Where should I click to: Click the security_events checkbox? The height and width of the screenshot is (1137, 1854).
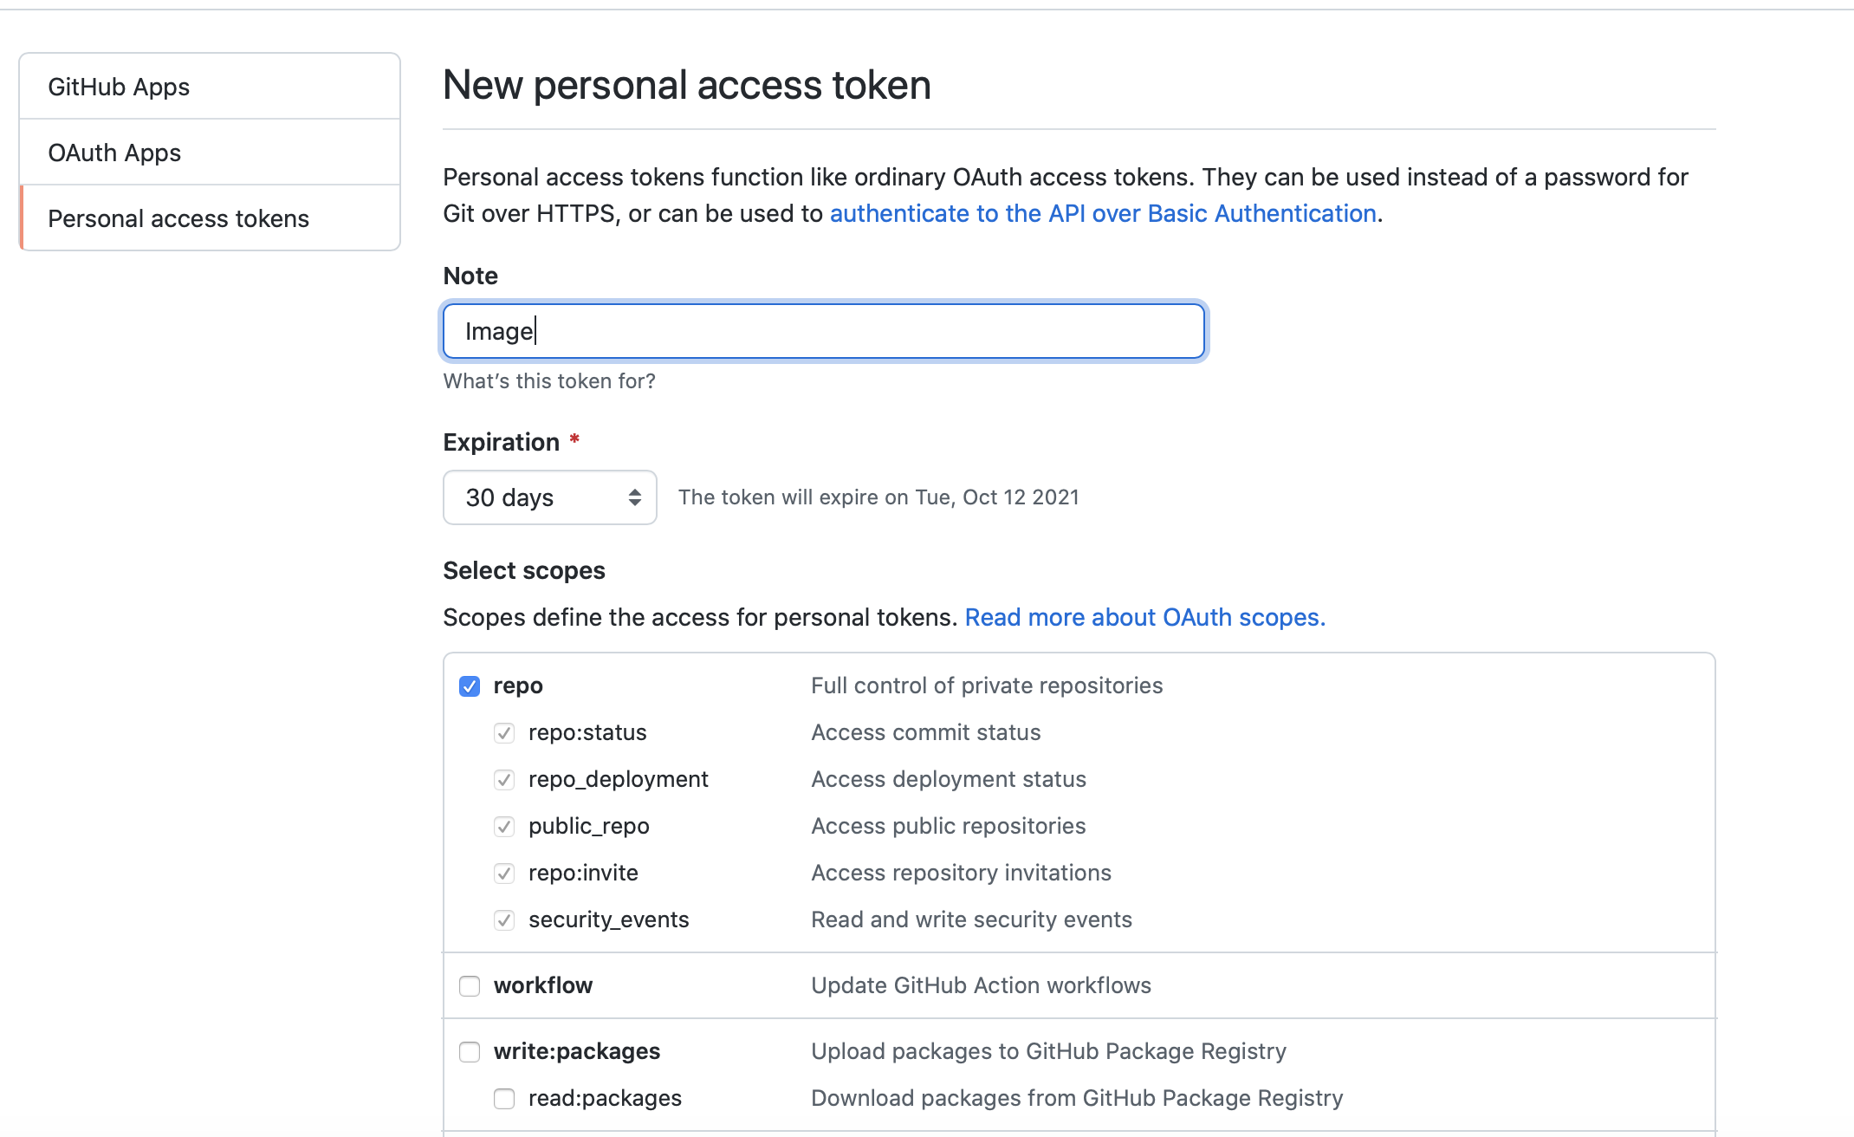(x=504, y=920)
